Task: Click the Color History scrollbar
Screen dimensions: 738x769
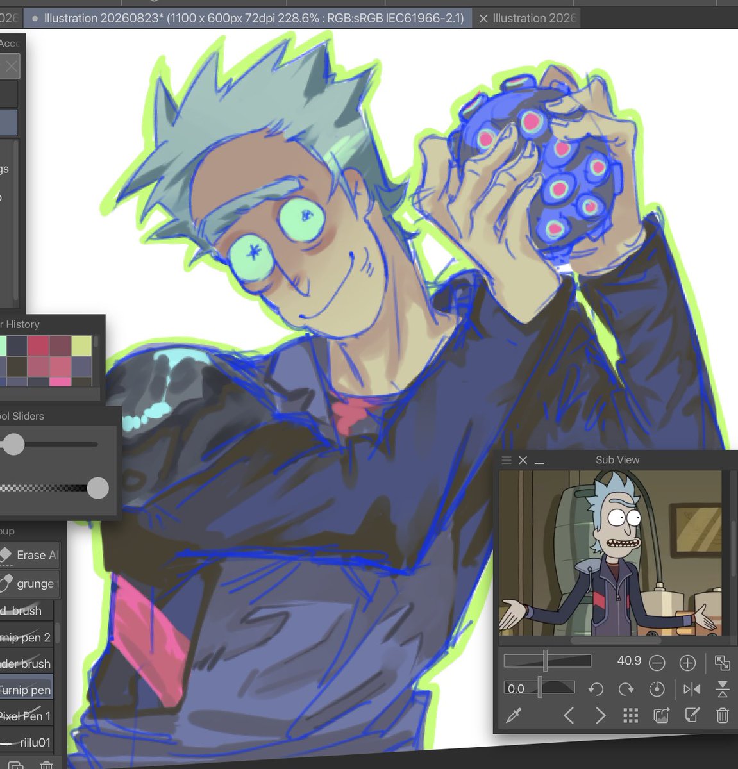Action: click(96, 343)
